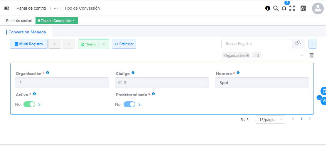The height and width of the screenshot is (150, 327).
Task: Open the user avatar profile
Action: tap(318, 8)
